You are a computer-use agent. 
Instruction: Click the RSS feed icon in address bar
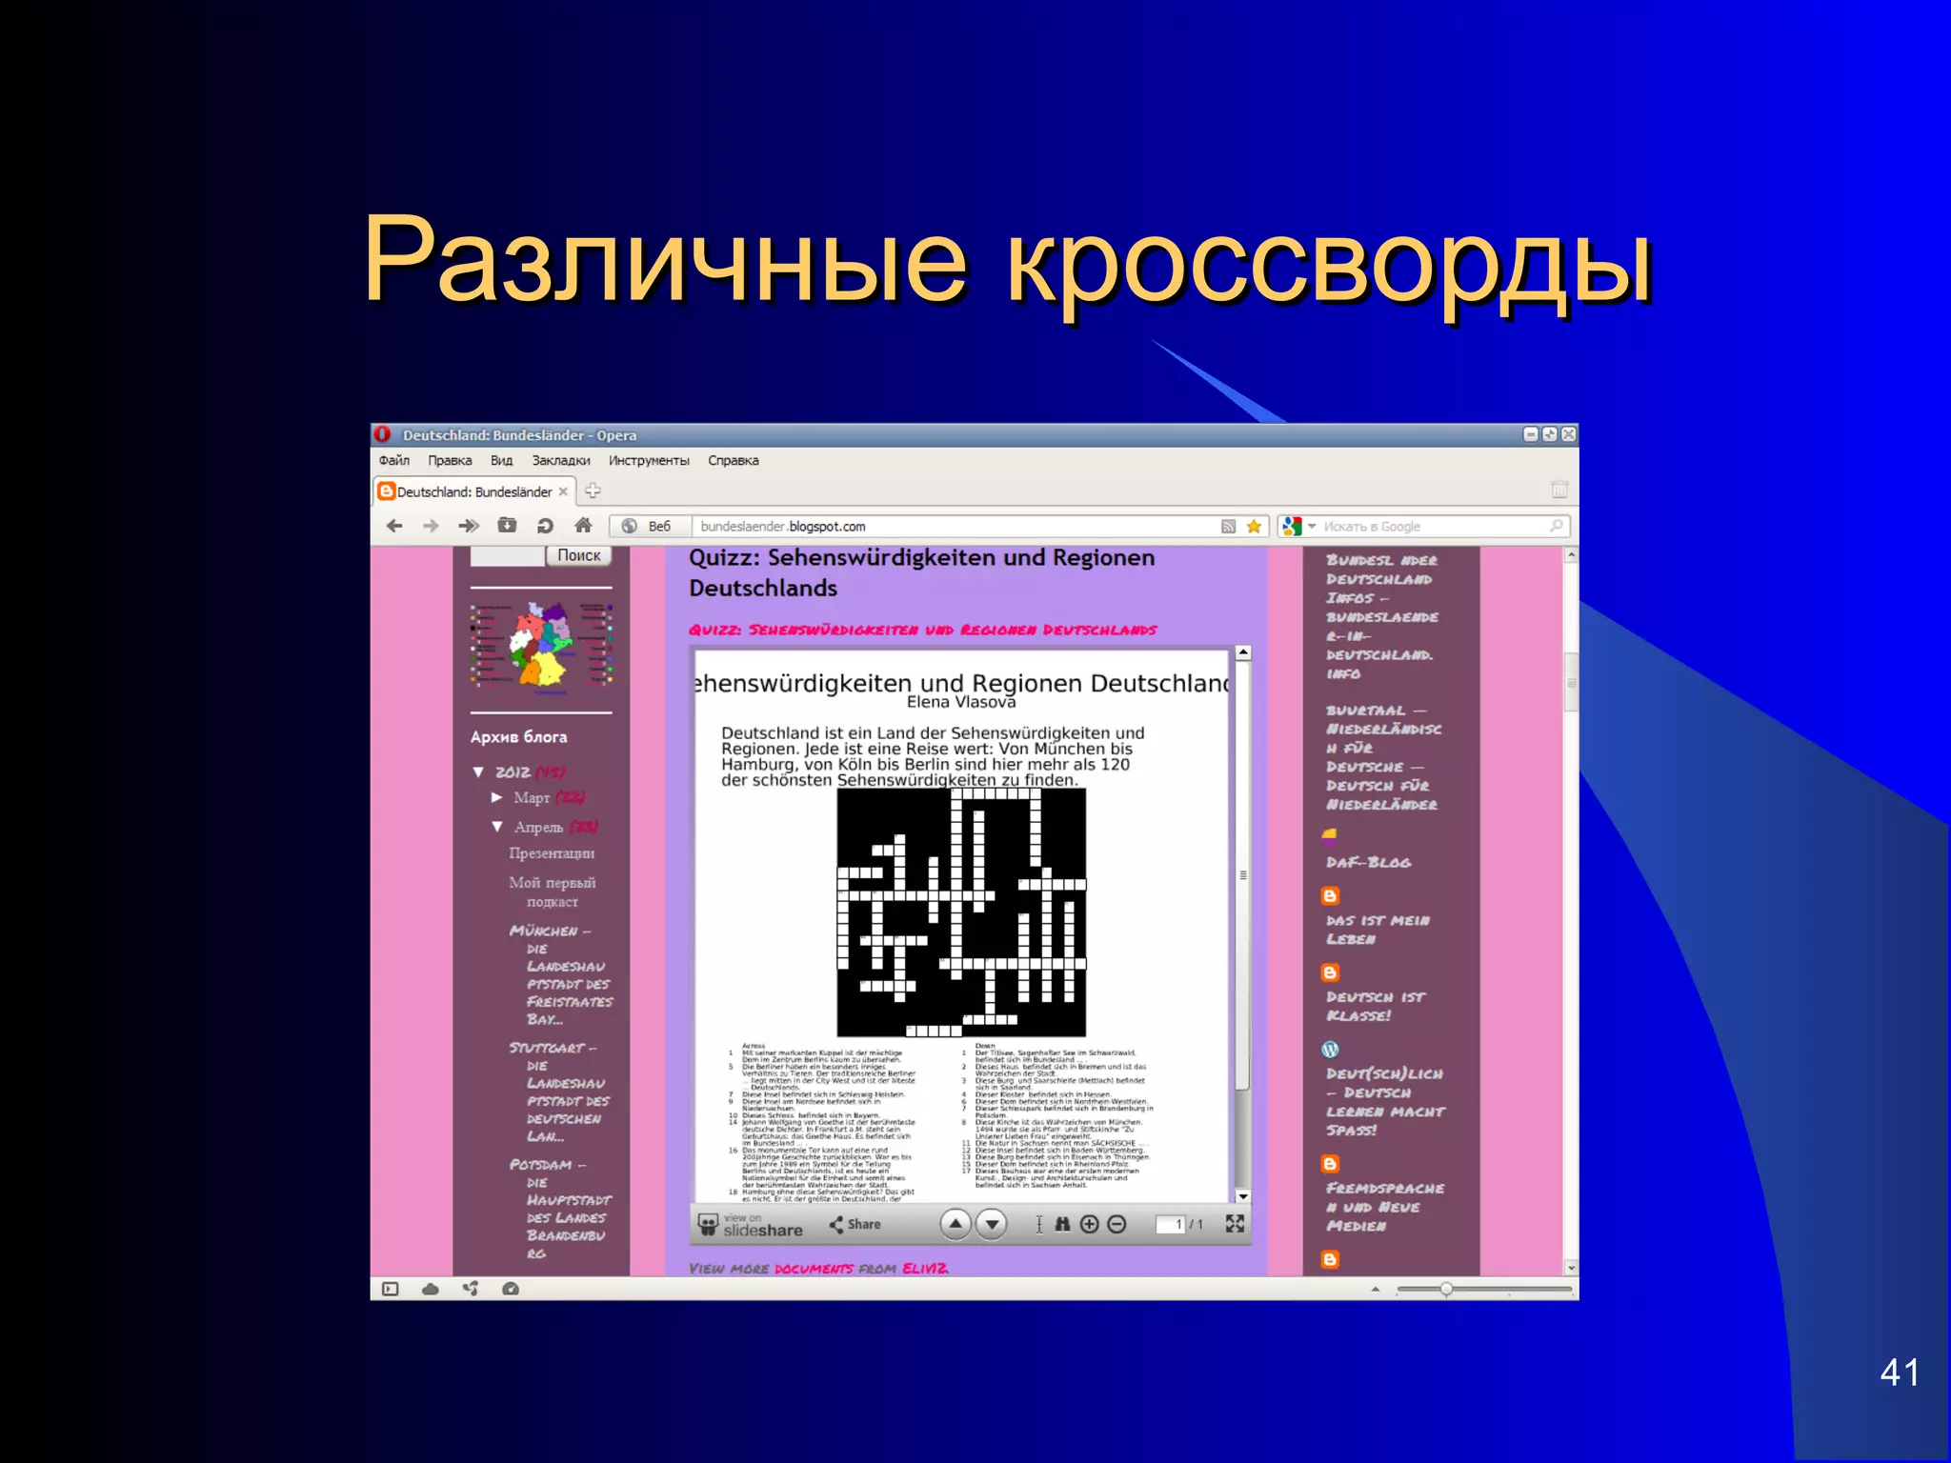point(1228,527)
